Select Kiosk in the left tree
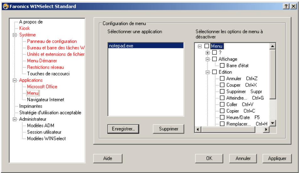The width and height of the screenshot is (300, 173). pos(24,28)
